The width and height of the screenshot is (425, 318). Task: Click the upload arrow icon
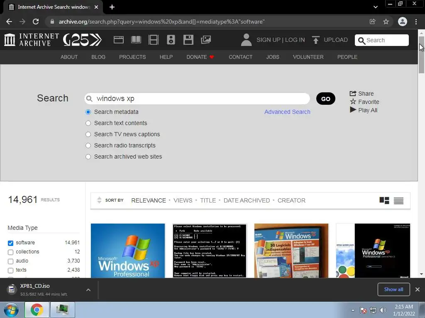[315, 40]
